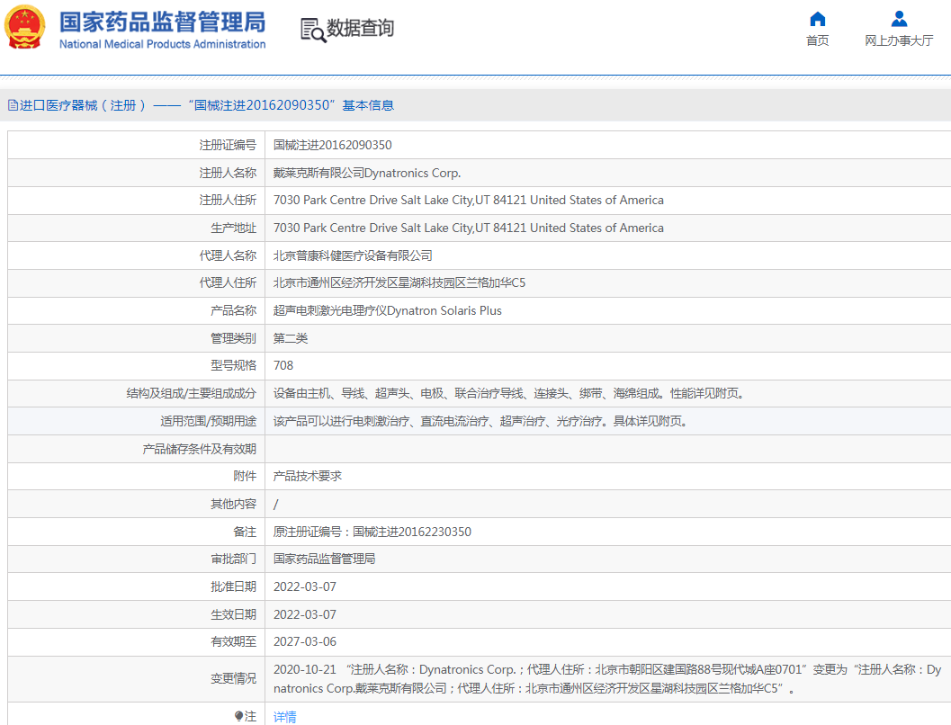
Task: Select registrant 戴莱克斯有限公司Dynatronics Corp.
Action: point(367,173)
